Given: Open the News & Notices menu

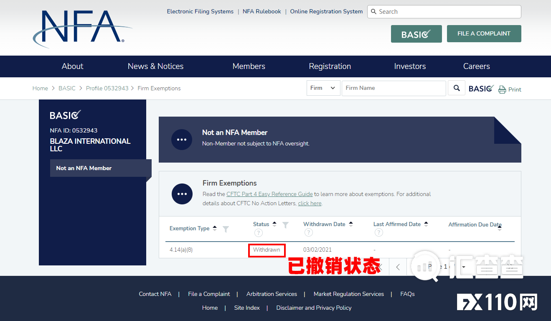Looking at the screenshot, I should tap(156, 66).
